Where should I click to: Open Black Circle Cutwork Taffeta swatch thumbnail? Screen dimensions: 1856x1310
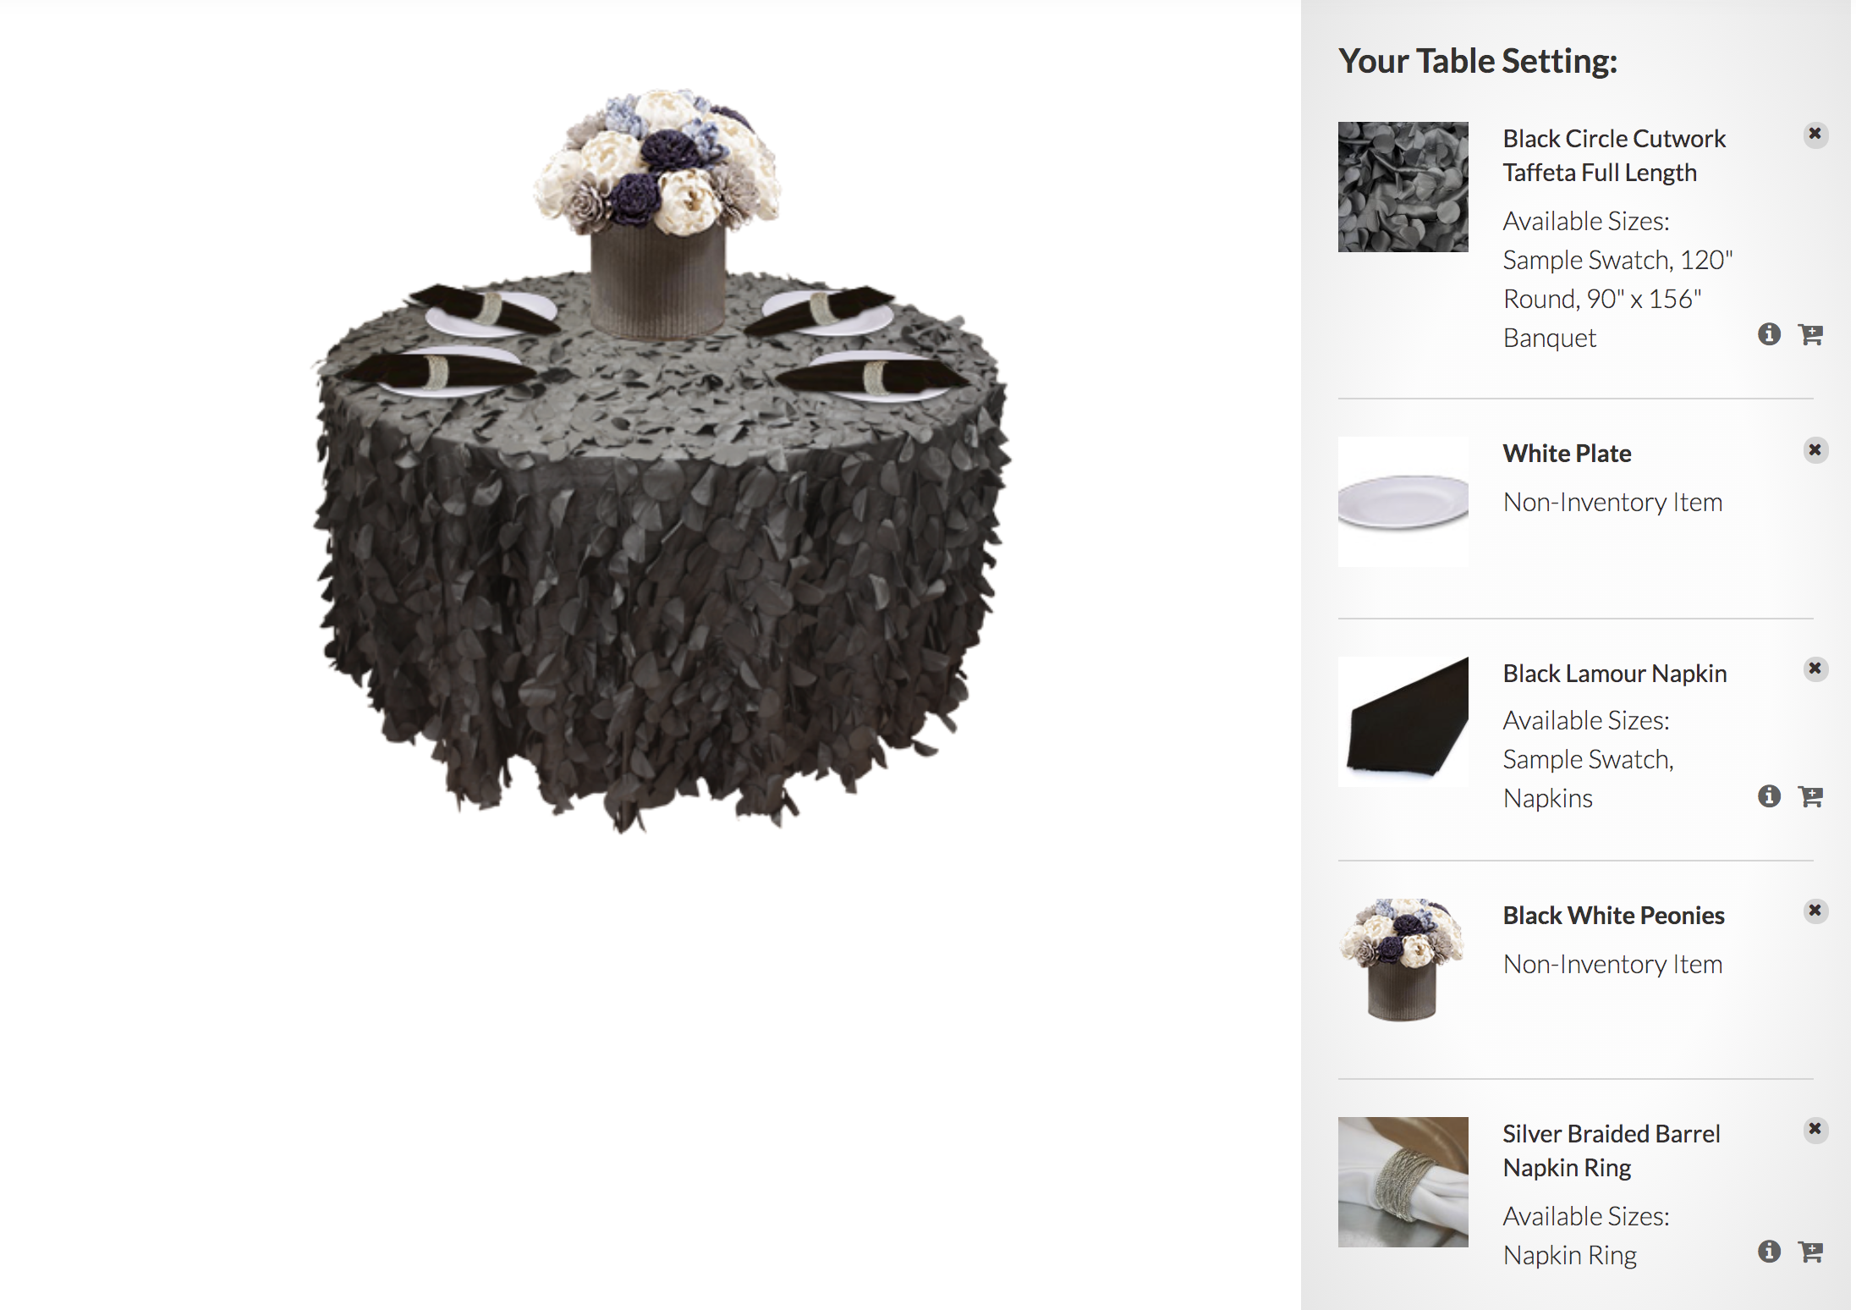coord(1403,187)
